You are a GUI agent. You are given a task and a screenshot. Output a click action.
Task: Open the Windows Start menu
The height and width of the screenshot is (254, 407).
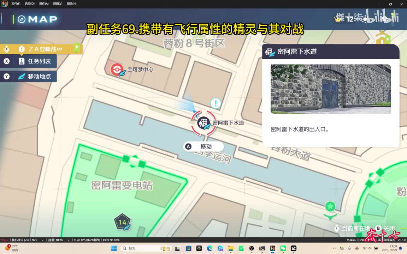click(114, 248)
